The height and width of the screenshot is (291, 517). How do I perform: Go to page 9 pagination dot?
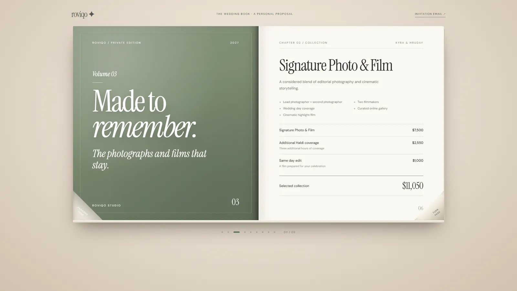(274, 232)
